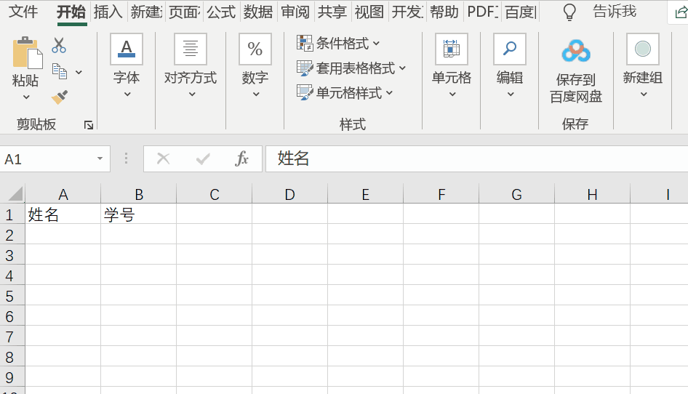Click the fx insert function icon
Screen dimensions: 688x394
point(241,158)
